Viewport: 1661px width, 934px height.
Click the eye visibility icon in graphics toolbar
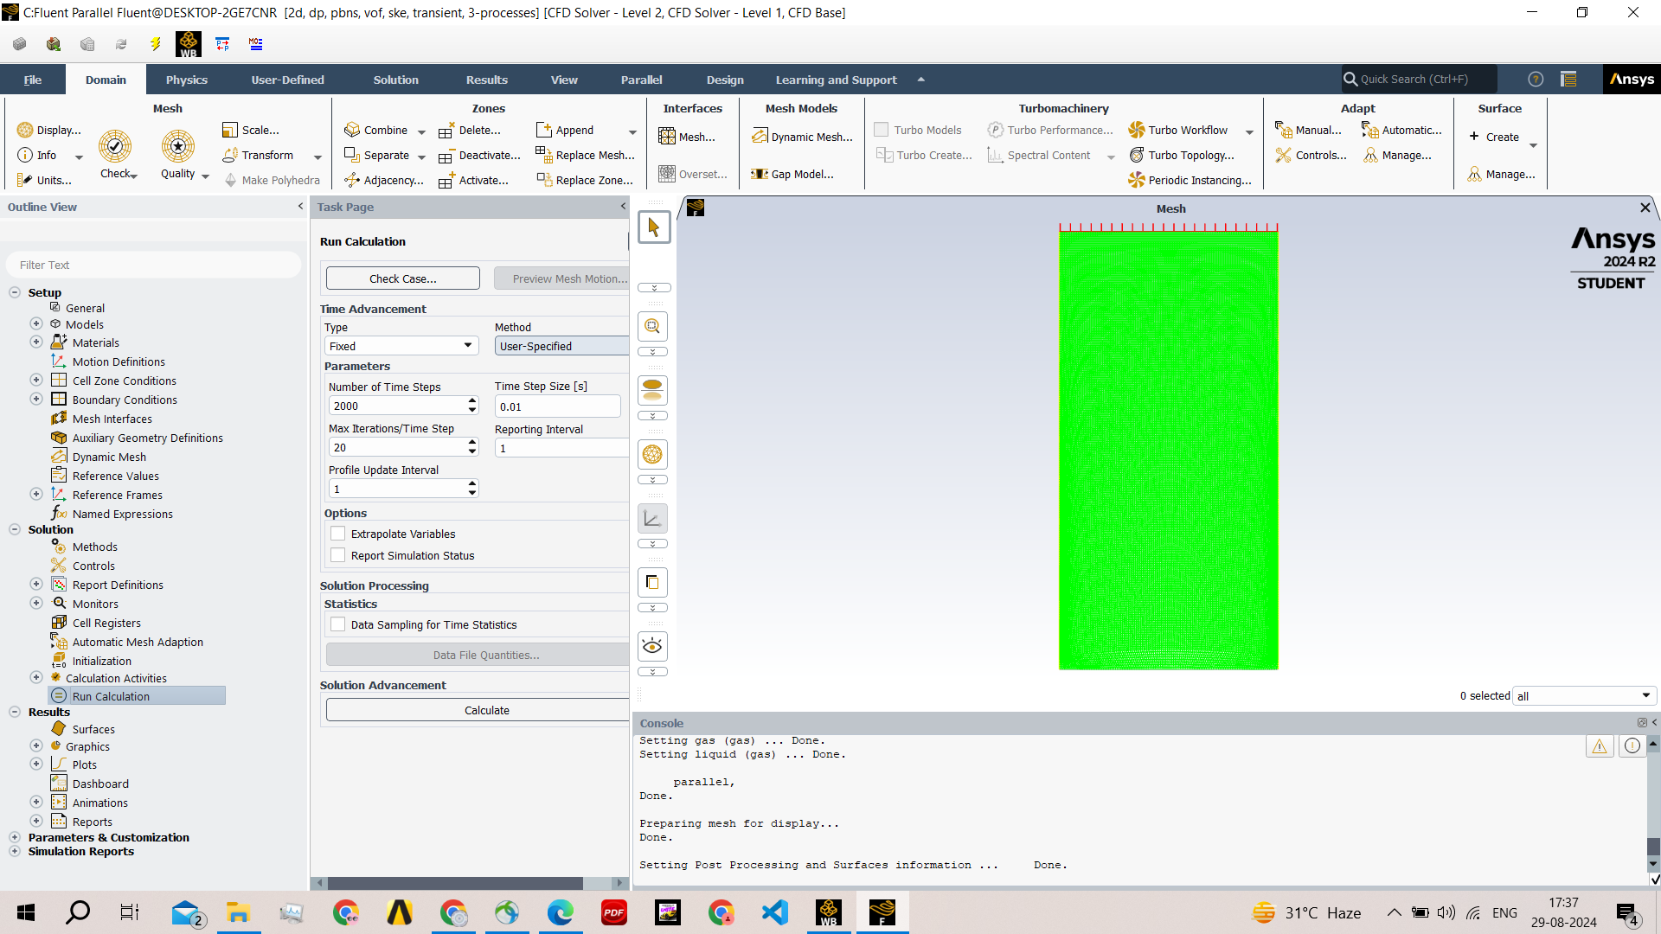[x=653, y=646]
